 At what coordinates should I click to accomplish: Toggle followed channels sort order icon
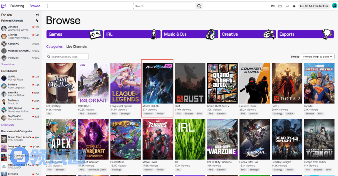click(x=37, y=21)
